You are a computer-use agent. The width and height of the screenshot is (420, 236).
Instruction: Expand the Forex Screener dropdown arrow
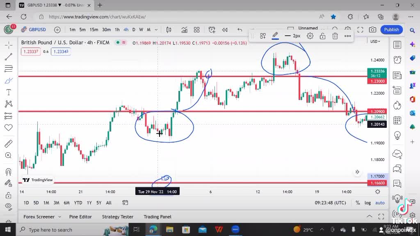click(x=59, y=217)
